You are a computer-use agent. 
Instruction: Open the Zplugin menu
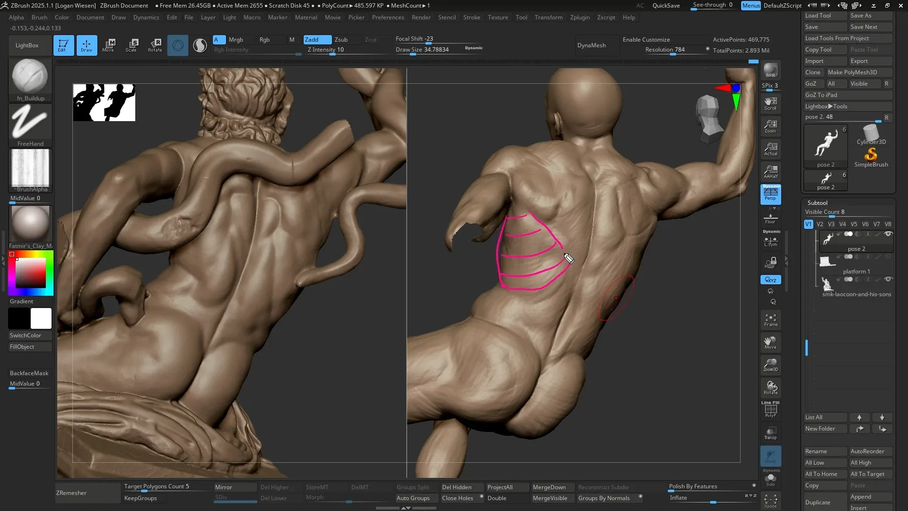pos(580,18)
